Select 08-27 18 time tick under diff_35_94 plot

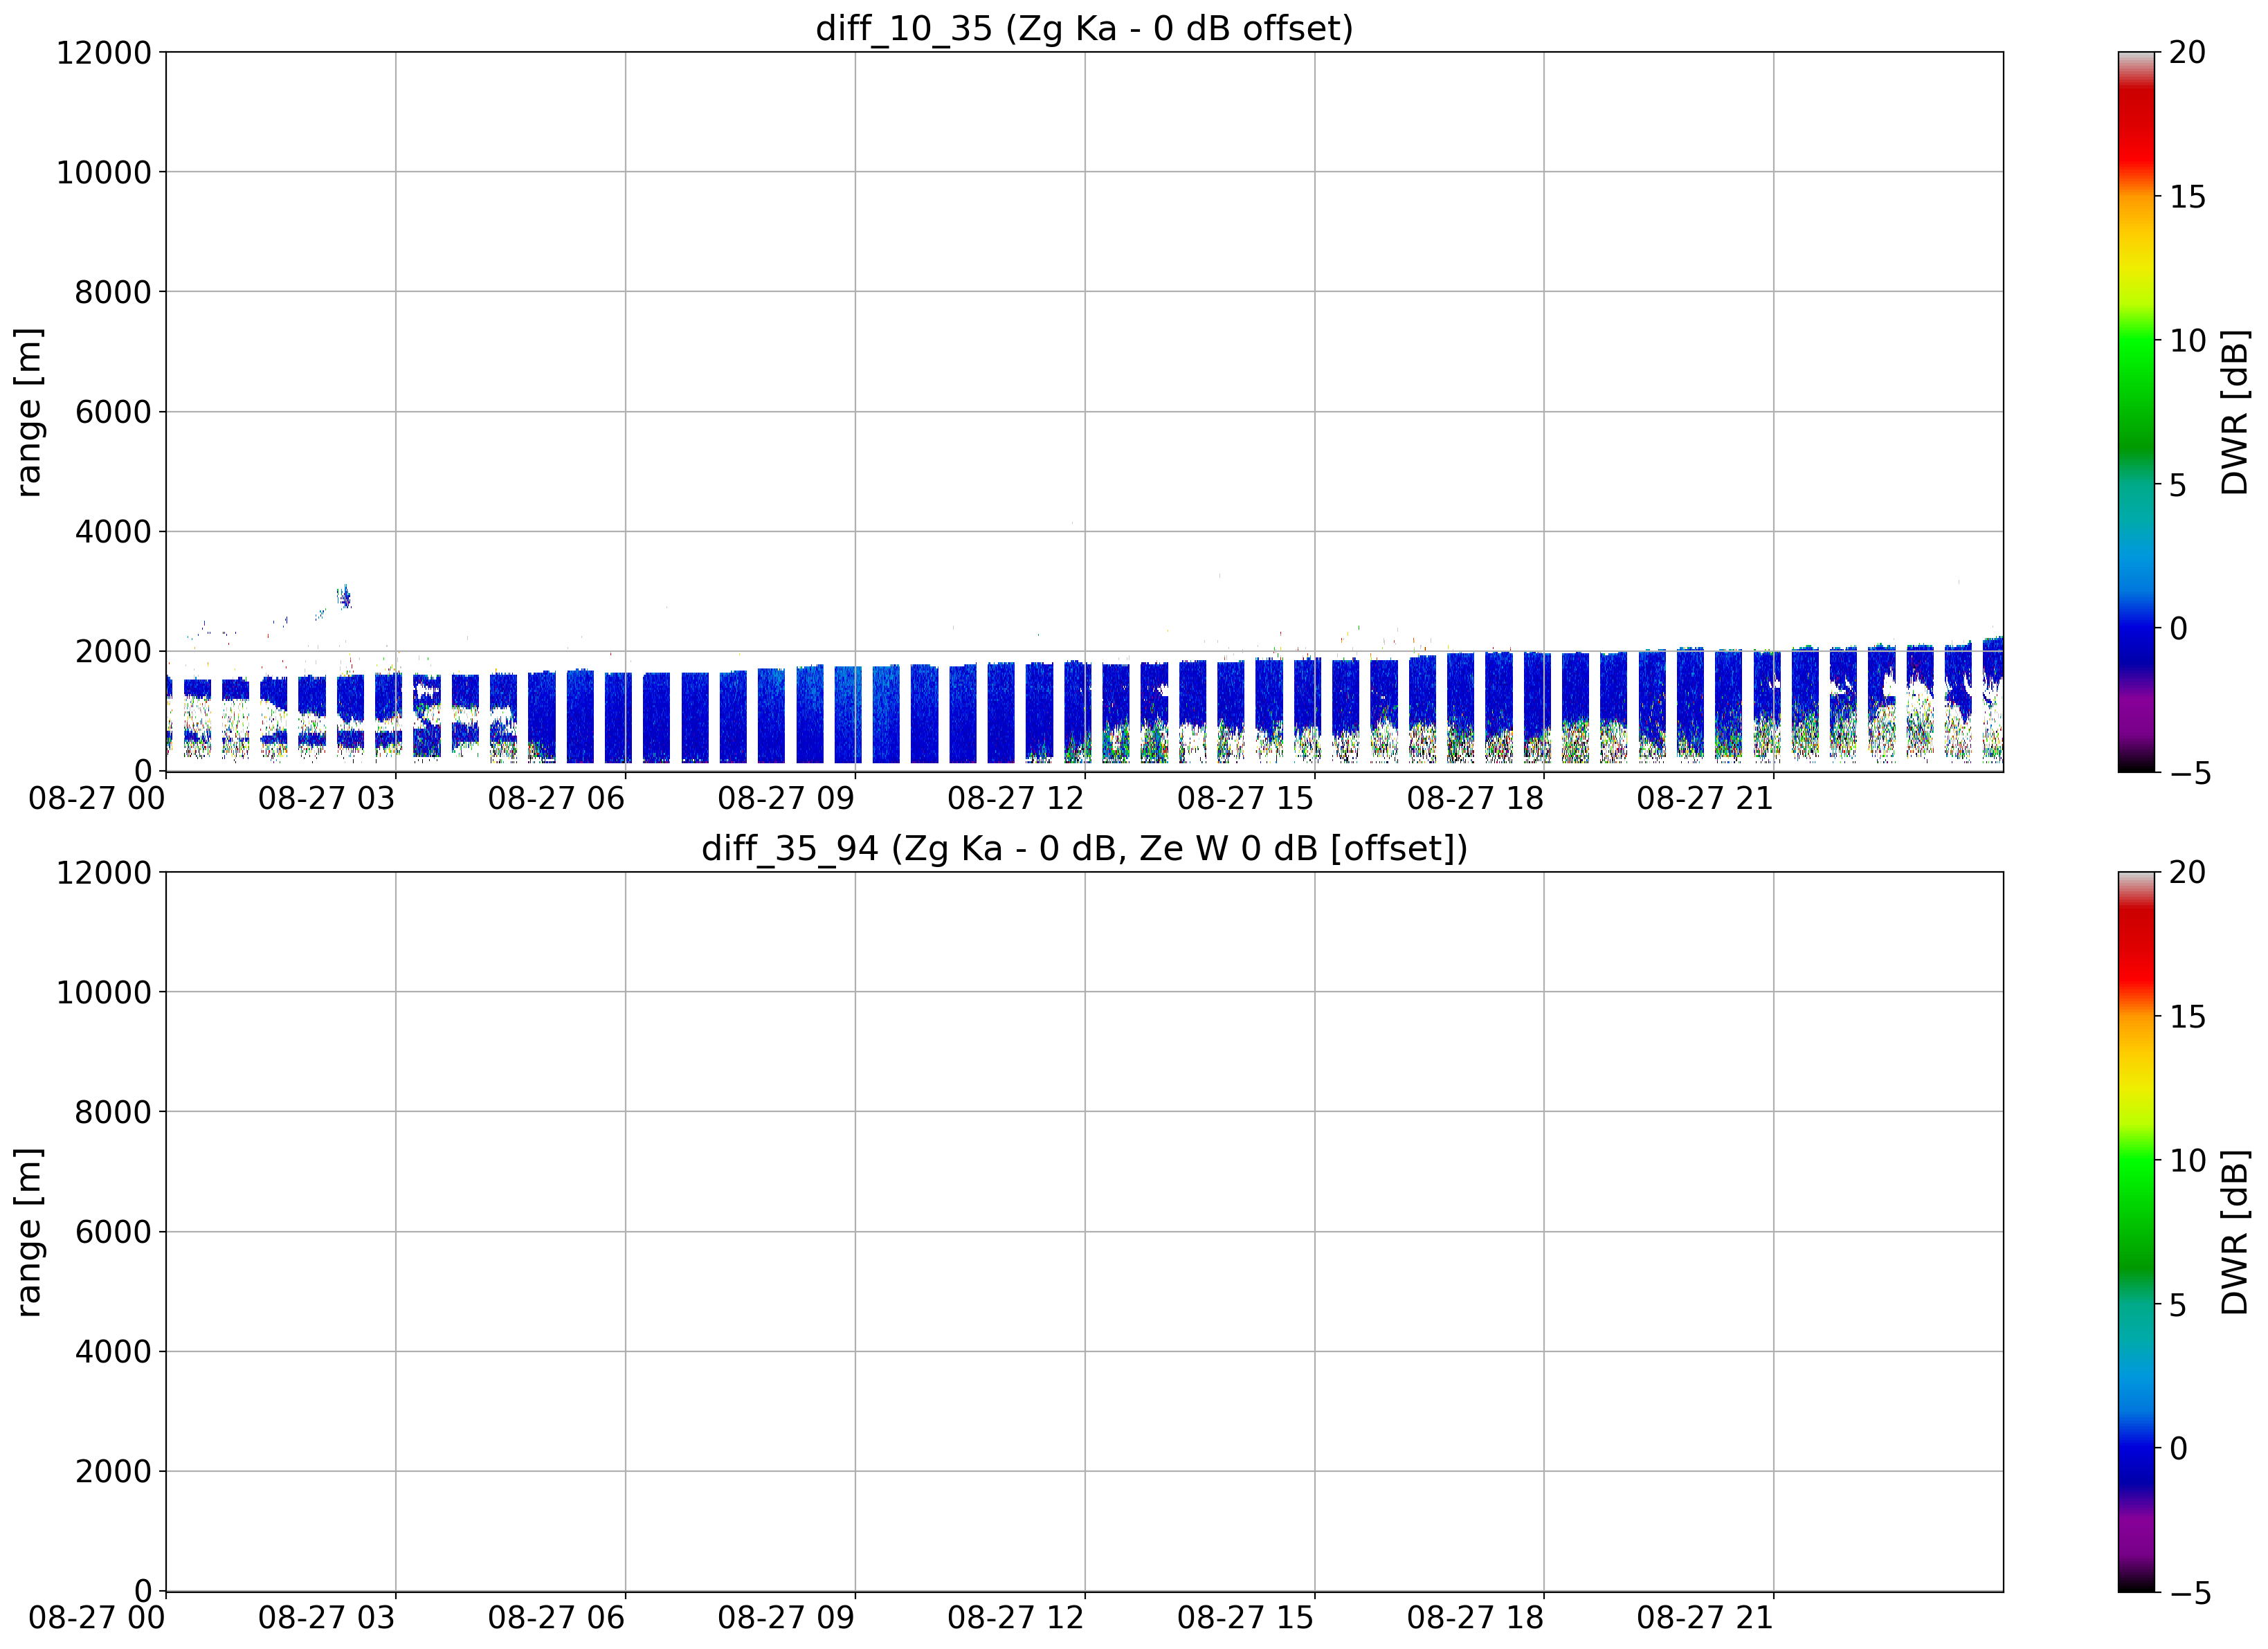coord(1476,1618)
